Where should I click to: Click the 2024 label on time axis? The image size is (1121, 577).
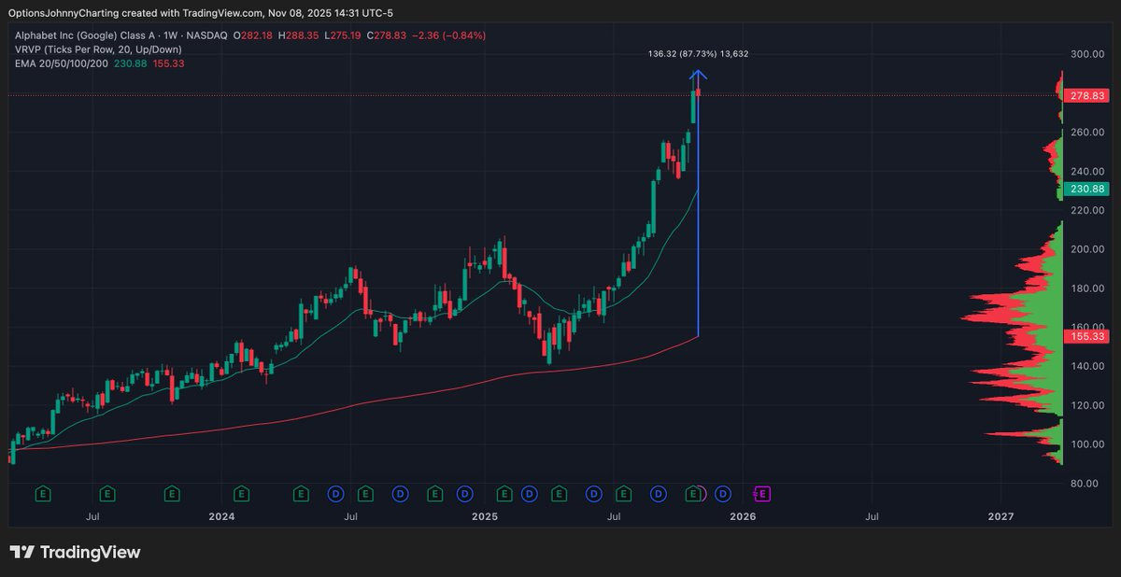(221, 515)
